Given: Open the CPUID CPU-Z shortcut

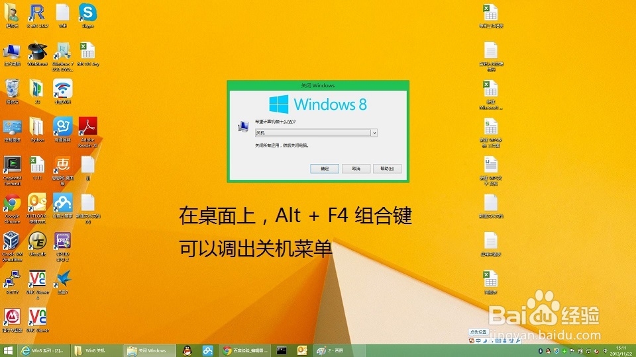Looking at the screenshot, I should pos(62,247).
